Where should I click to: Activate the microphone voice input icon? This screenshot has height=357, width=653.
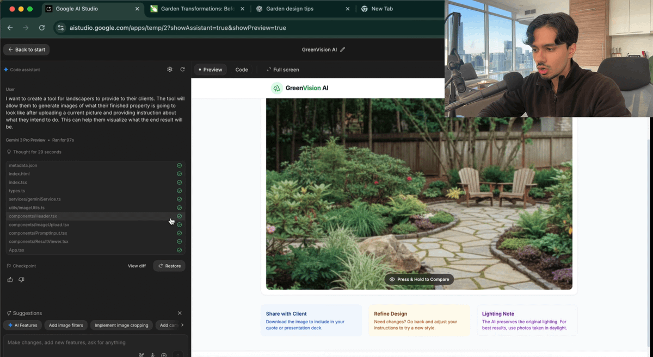(152, 355)
